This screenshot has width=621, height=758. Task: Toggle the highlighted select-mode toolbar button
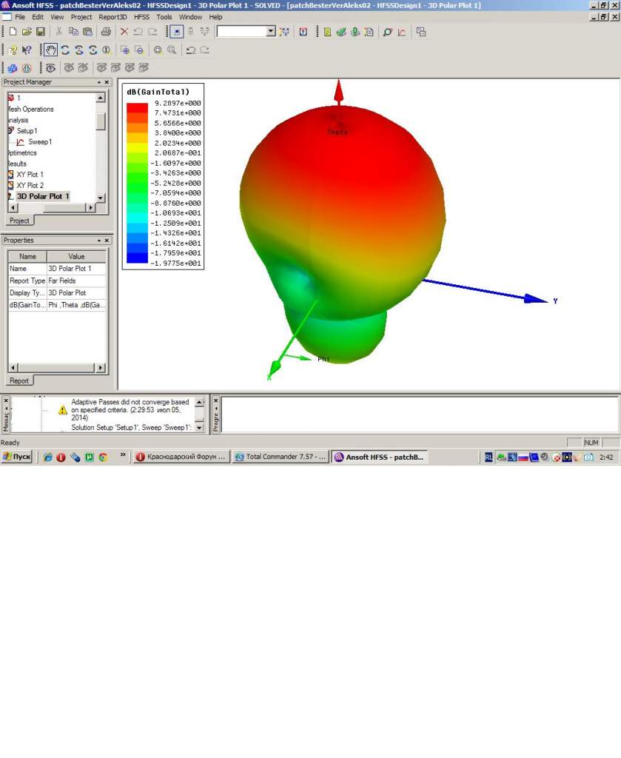[x=177, y=32]
